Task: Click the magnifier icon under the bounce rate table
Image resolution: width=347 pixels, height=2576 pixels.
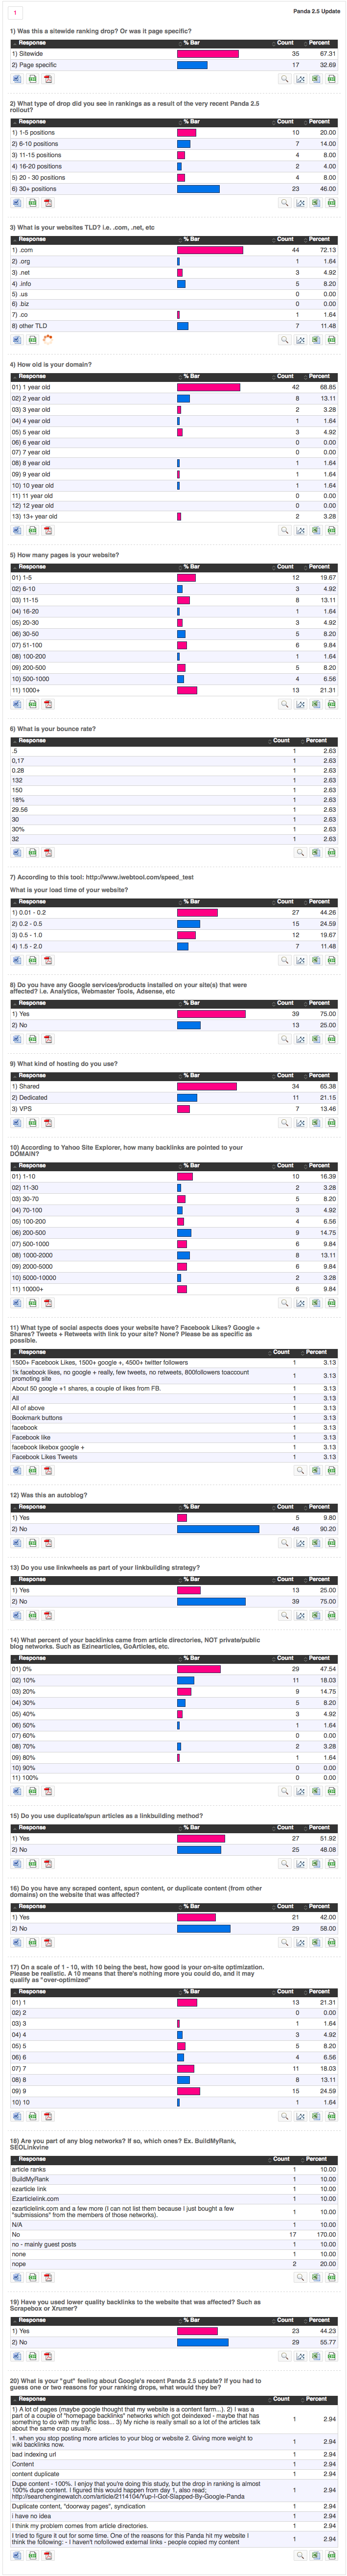Action: [300, 853]
